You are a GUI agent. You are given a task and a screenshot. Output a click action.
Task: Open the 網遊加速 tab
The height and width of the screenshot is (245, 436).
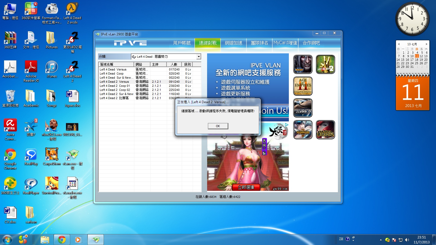234,43
